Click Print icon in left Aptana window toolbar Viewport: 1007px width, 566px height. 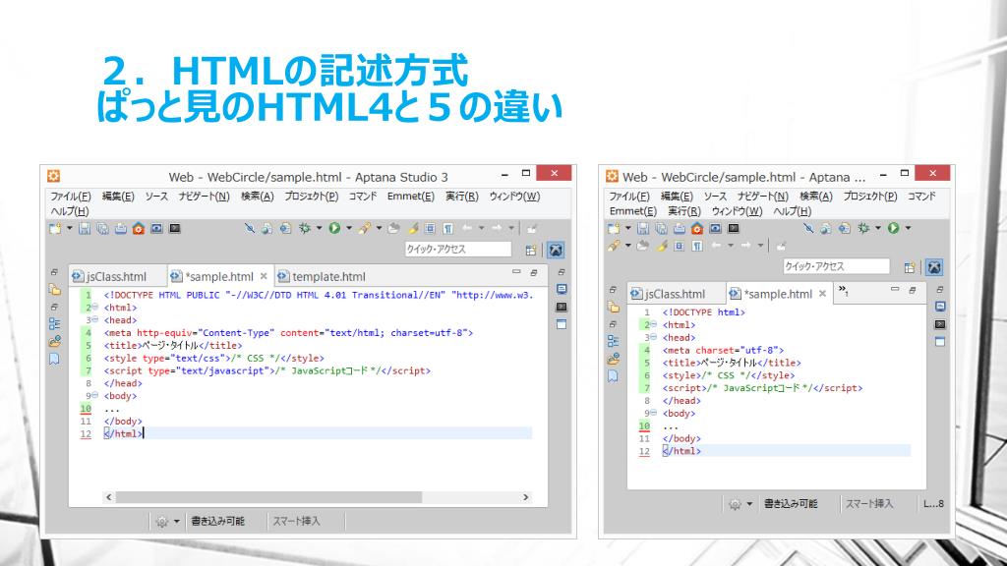[x=120, y=228]
